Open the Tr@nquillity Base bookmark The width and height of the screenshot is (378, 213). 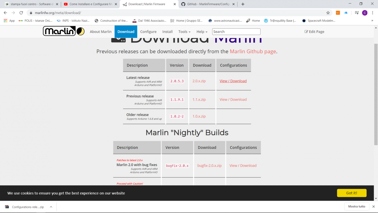click(x=280, y=21)
